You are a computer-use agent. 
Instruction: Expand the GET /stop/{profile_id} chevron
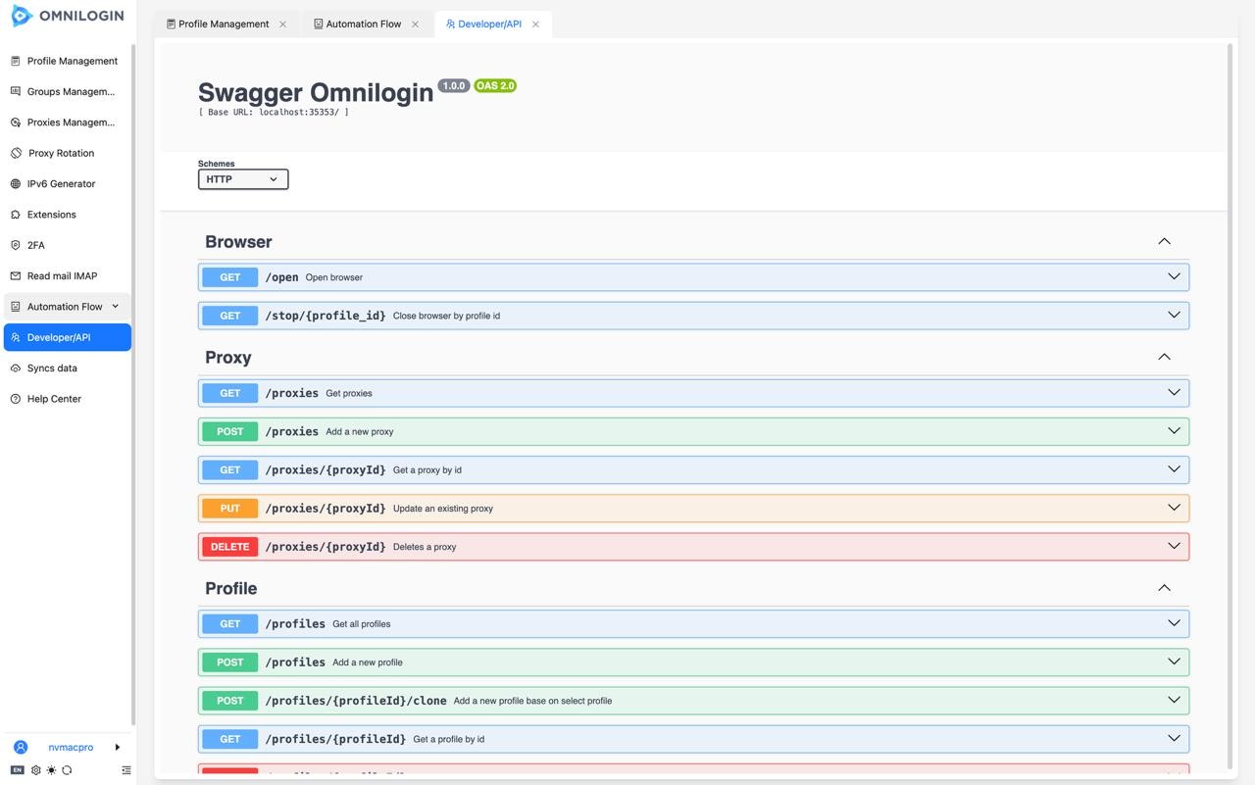[x=1174, y=315]
